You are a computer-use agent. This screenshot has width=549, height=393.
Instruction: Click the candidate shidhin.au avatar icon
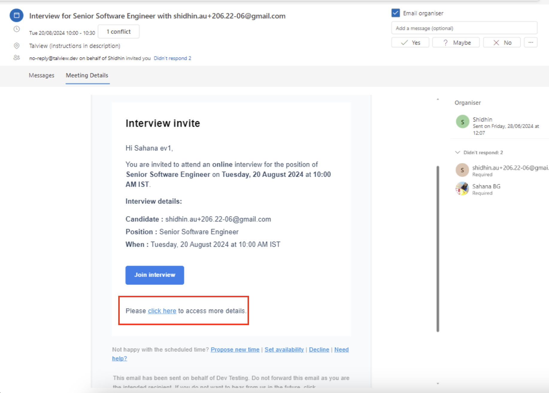click(x=462, y=170)
